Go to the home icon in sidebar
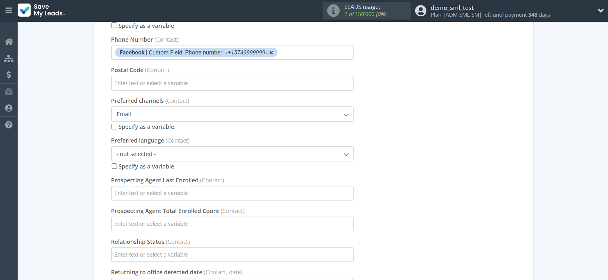 (x=9, y=42)
